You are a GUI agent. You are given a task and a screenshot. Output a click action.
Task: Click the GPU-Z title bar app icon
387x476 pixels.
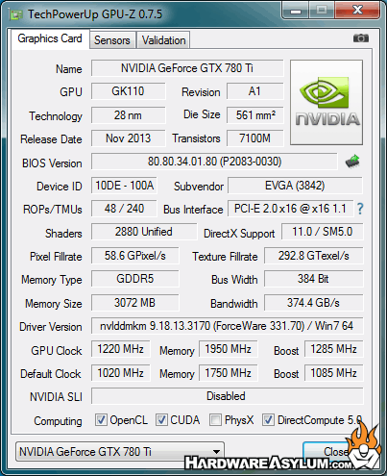[15, 14]
